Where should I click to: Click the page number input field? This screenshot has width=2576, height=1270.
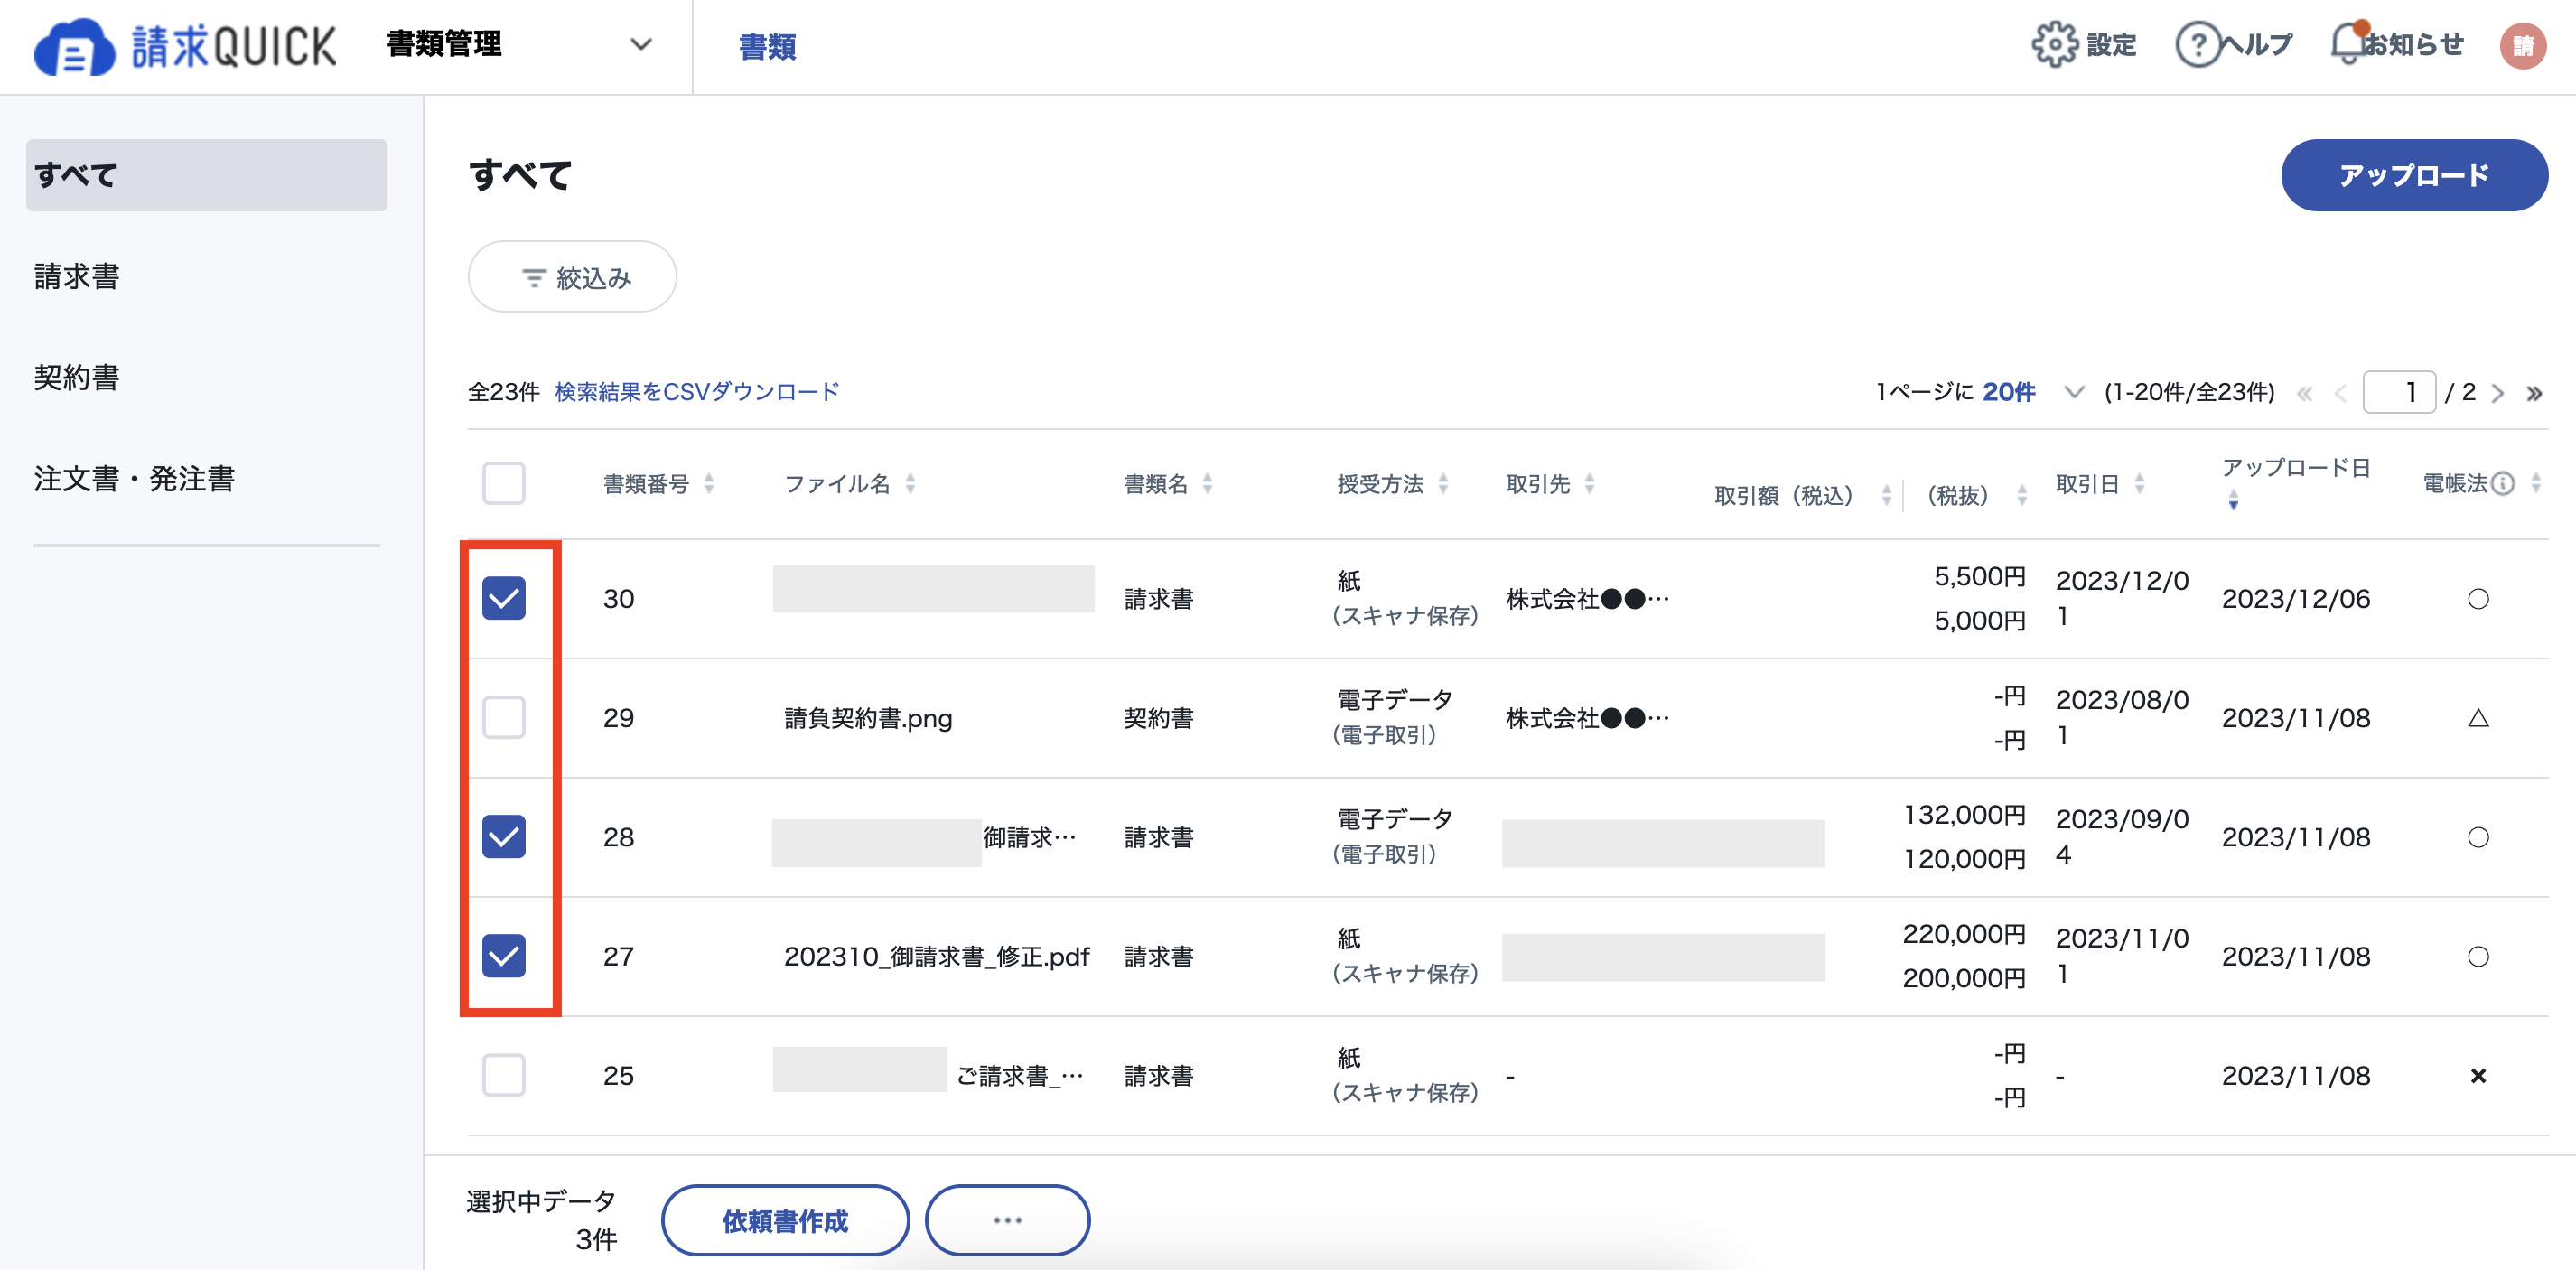2399,392
